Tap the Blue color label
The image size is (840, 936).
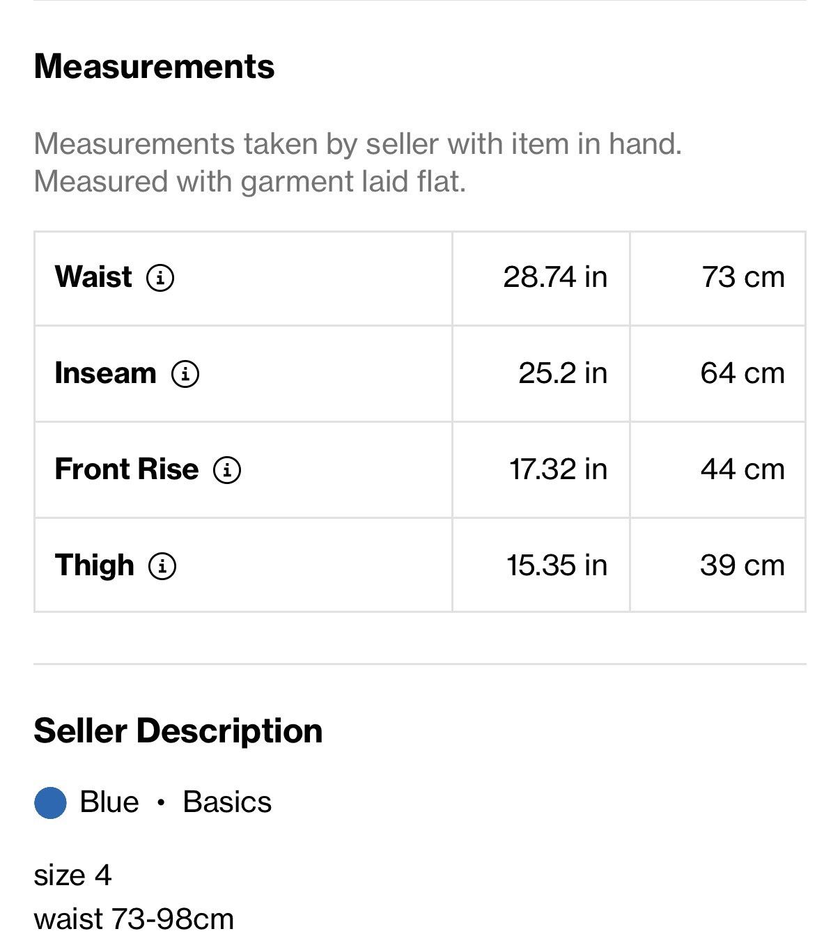click(109, 802)
